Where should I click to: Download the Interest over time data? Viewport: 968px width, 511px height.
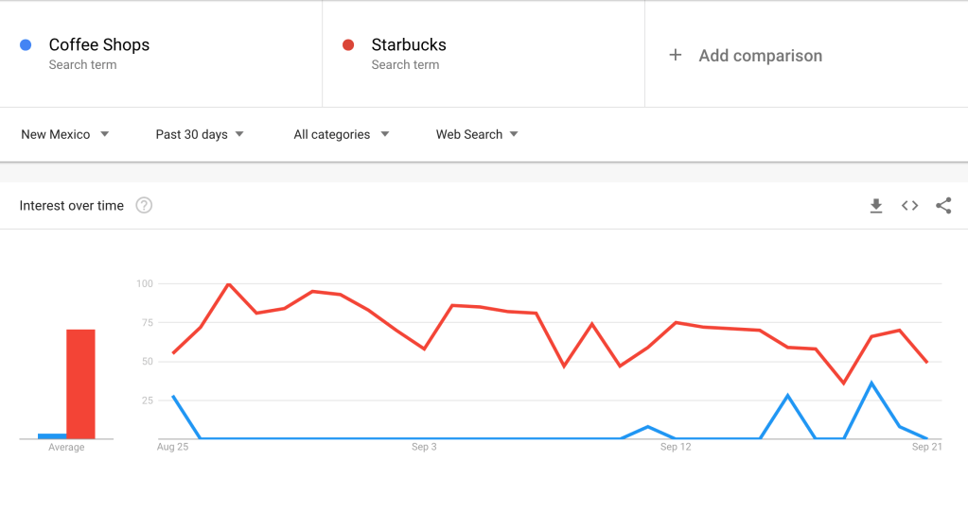(876, 206)
